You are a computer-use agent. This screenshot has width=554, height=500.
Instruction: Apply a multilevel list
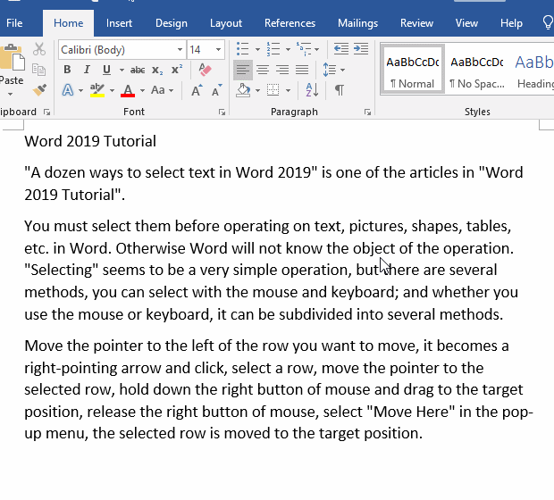(304, 49)
